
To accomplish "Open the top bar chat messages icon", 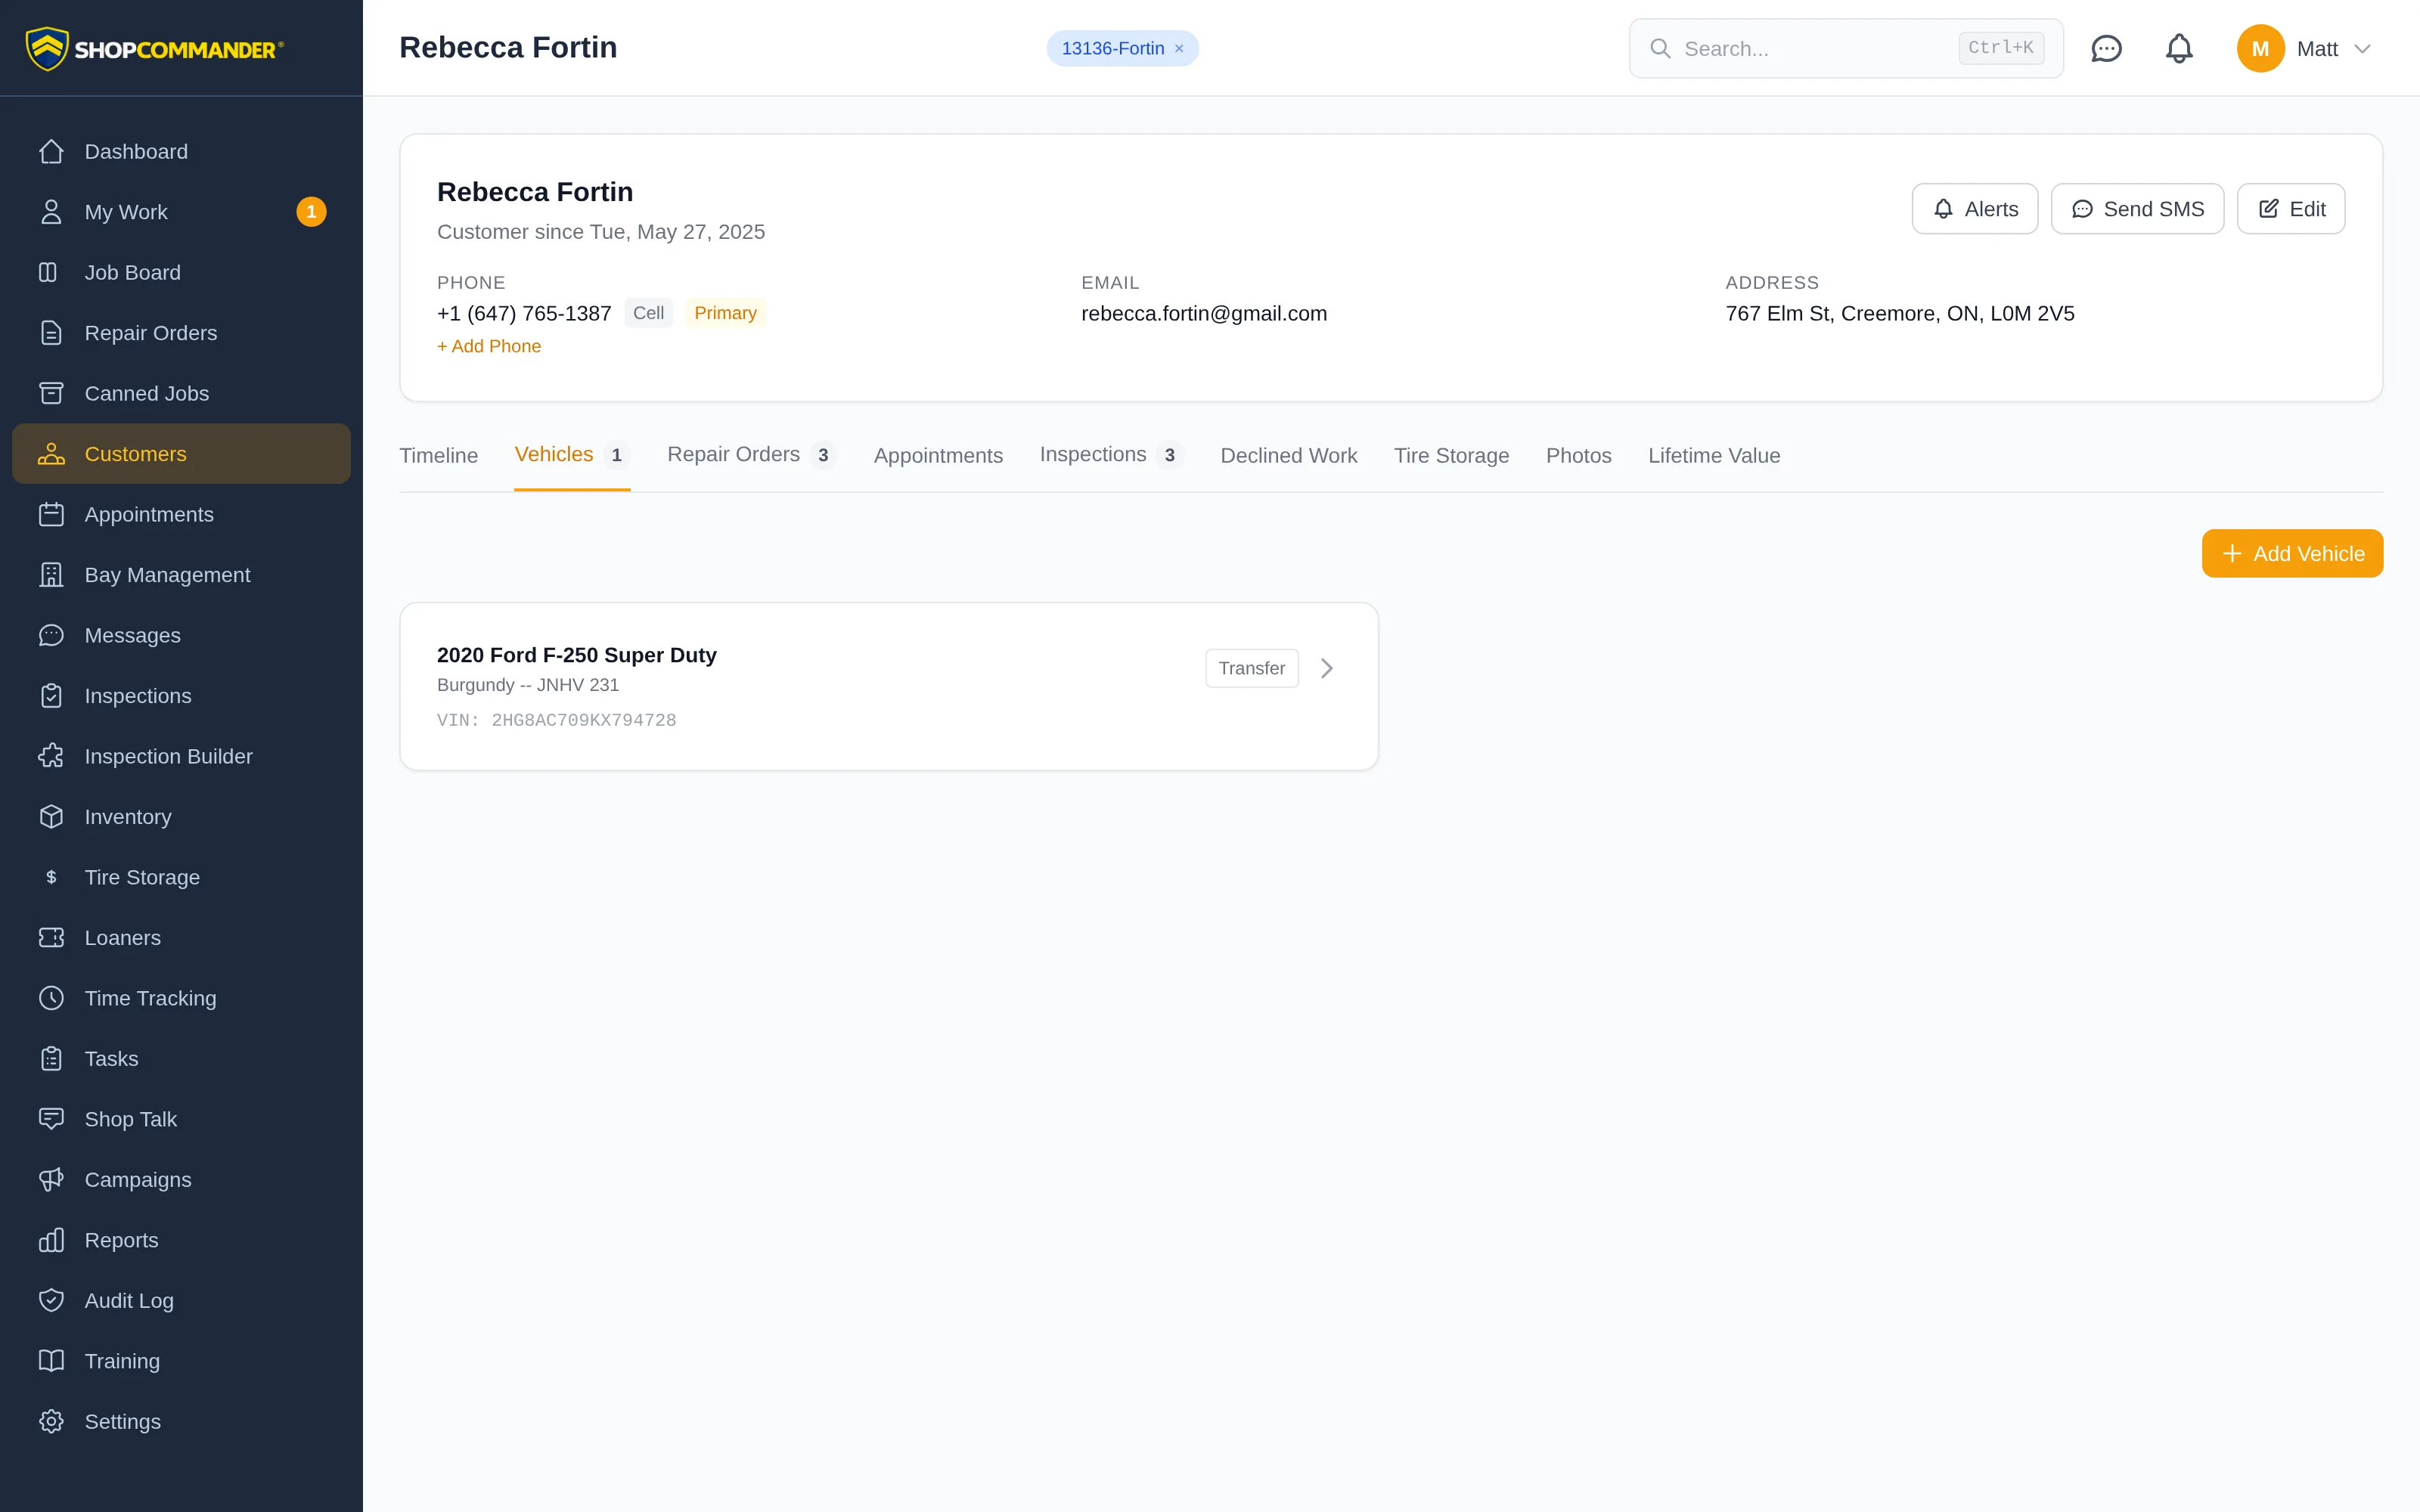I will pos(2106,48).
